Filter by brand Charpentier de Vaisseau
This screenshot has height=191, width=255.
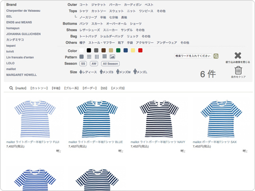(x=23, y=11)
